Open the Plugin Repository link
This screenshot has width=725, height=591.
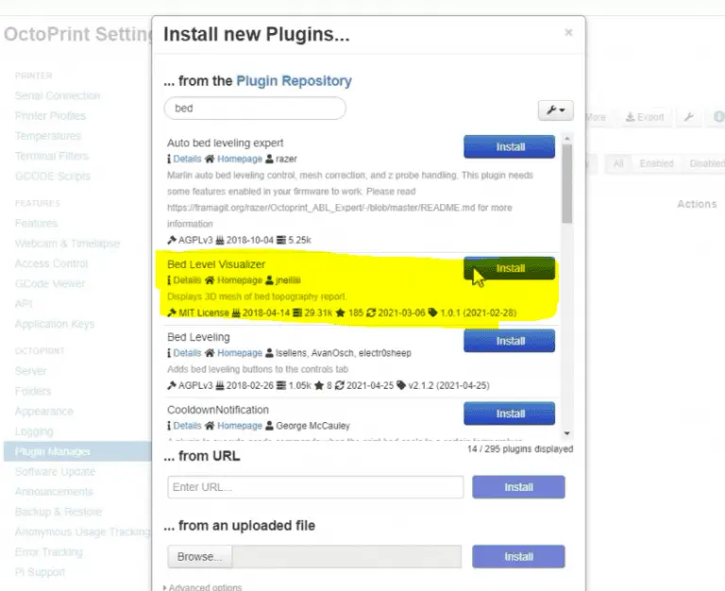[x=294, y=81]
